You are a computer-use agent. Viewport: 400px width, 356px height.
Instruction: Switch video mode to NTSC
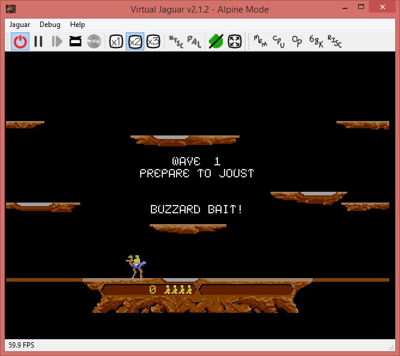point(176,41)
